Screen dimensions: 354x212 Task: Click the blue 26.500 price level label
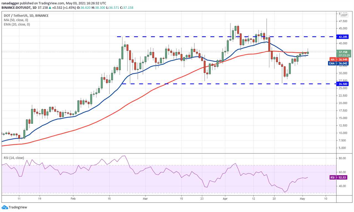point(343,84)
